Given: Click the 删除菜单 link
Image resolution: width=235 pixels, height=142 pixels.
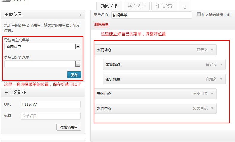Looking at the screenshot, I should 101,24.
